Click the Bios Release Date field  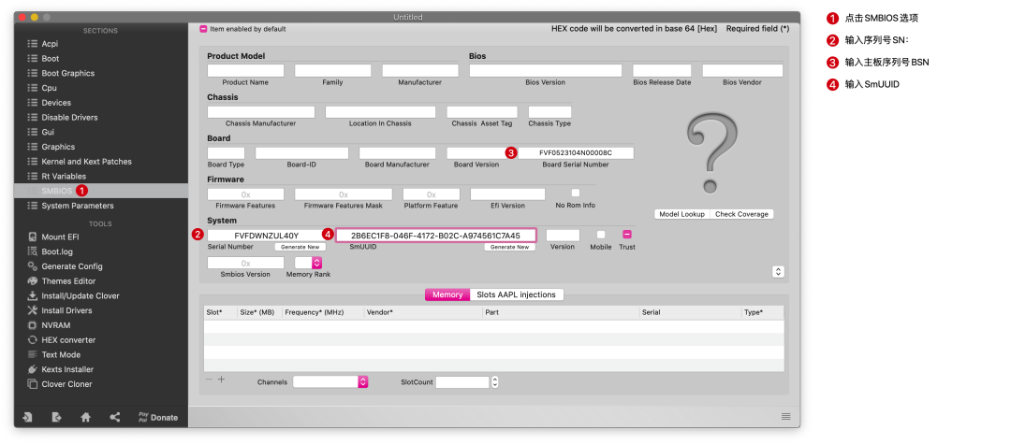662,71
